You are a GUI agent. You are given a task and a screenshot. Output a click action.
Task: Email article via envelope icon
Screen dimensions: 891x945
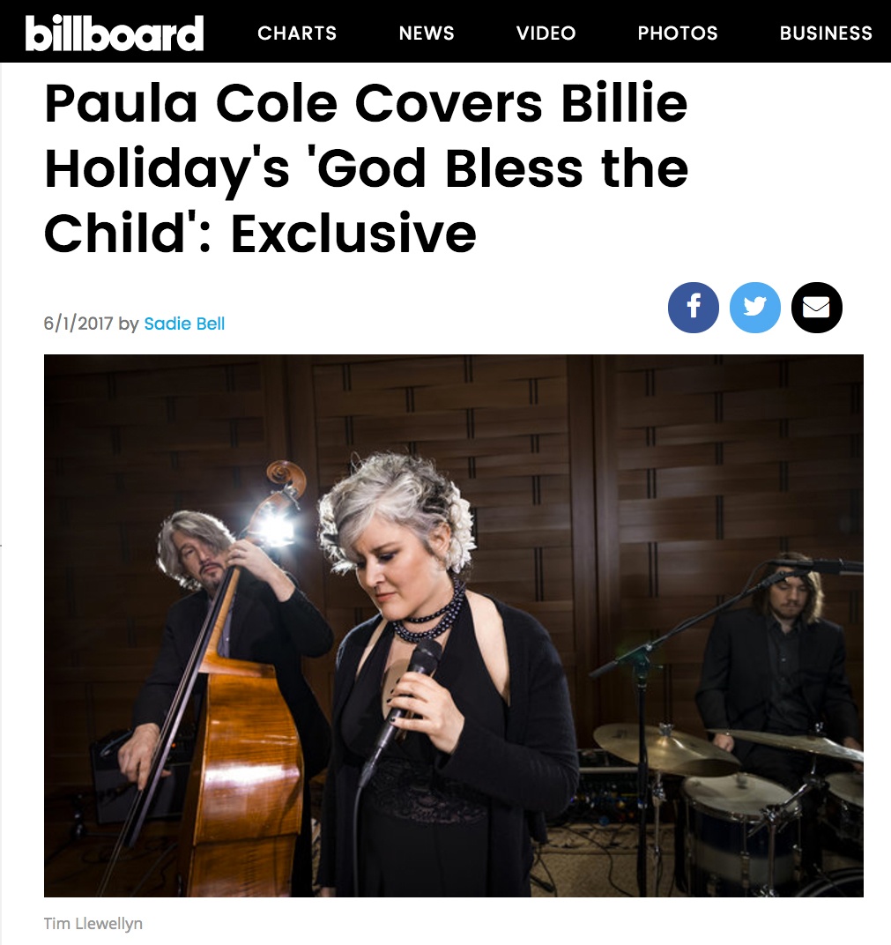pyautogui.click(x=816, y=308)
